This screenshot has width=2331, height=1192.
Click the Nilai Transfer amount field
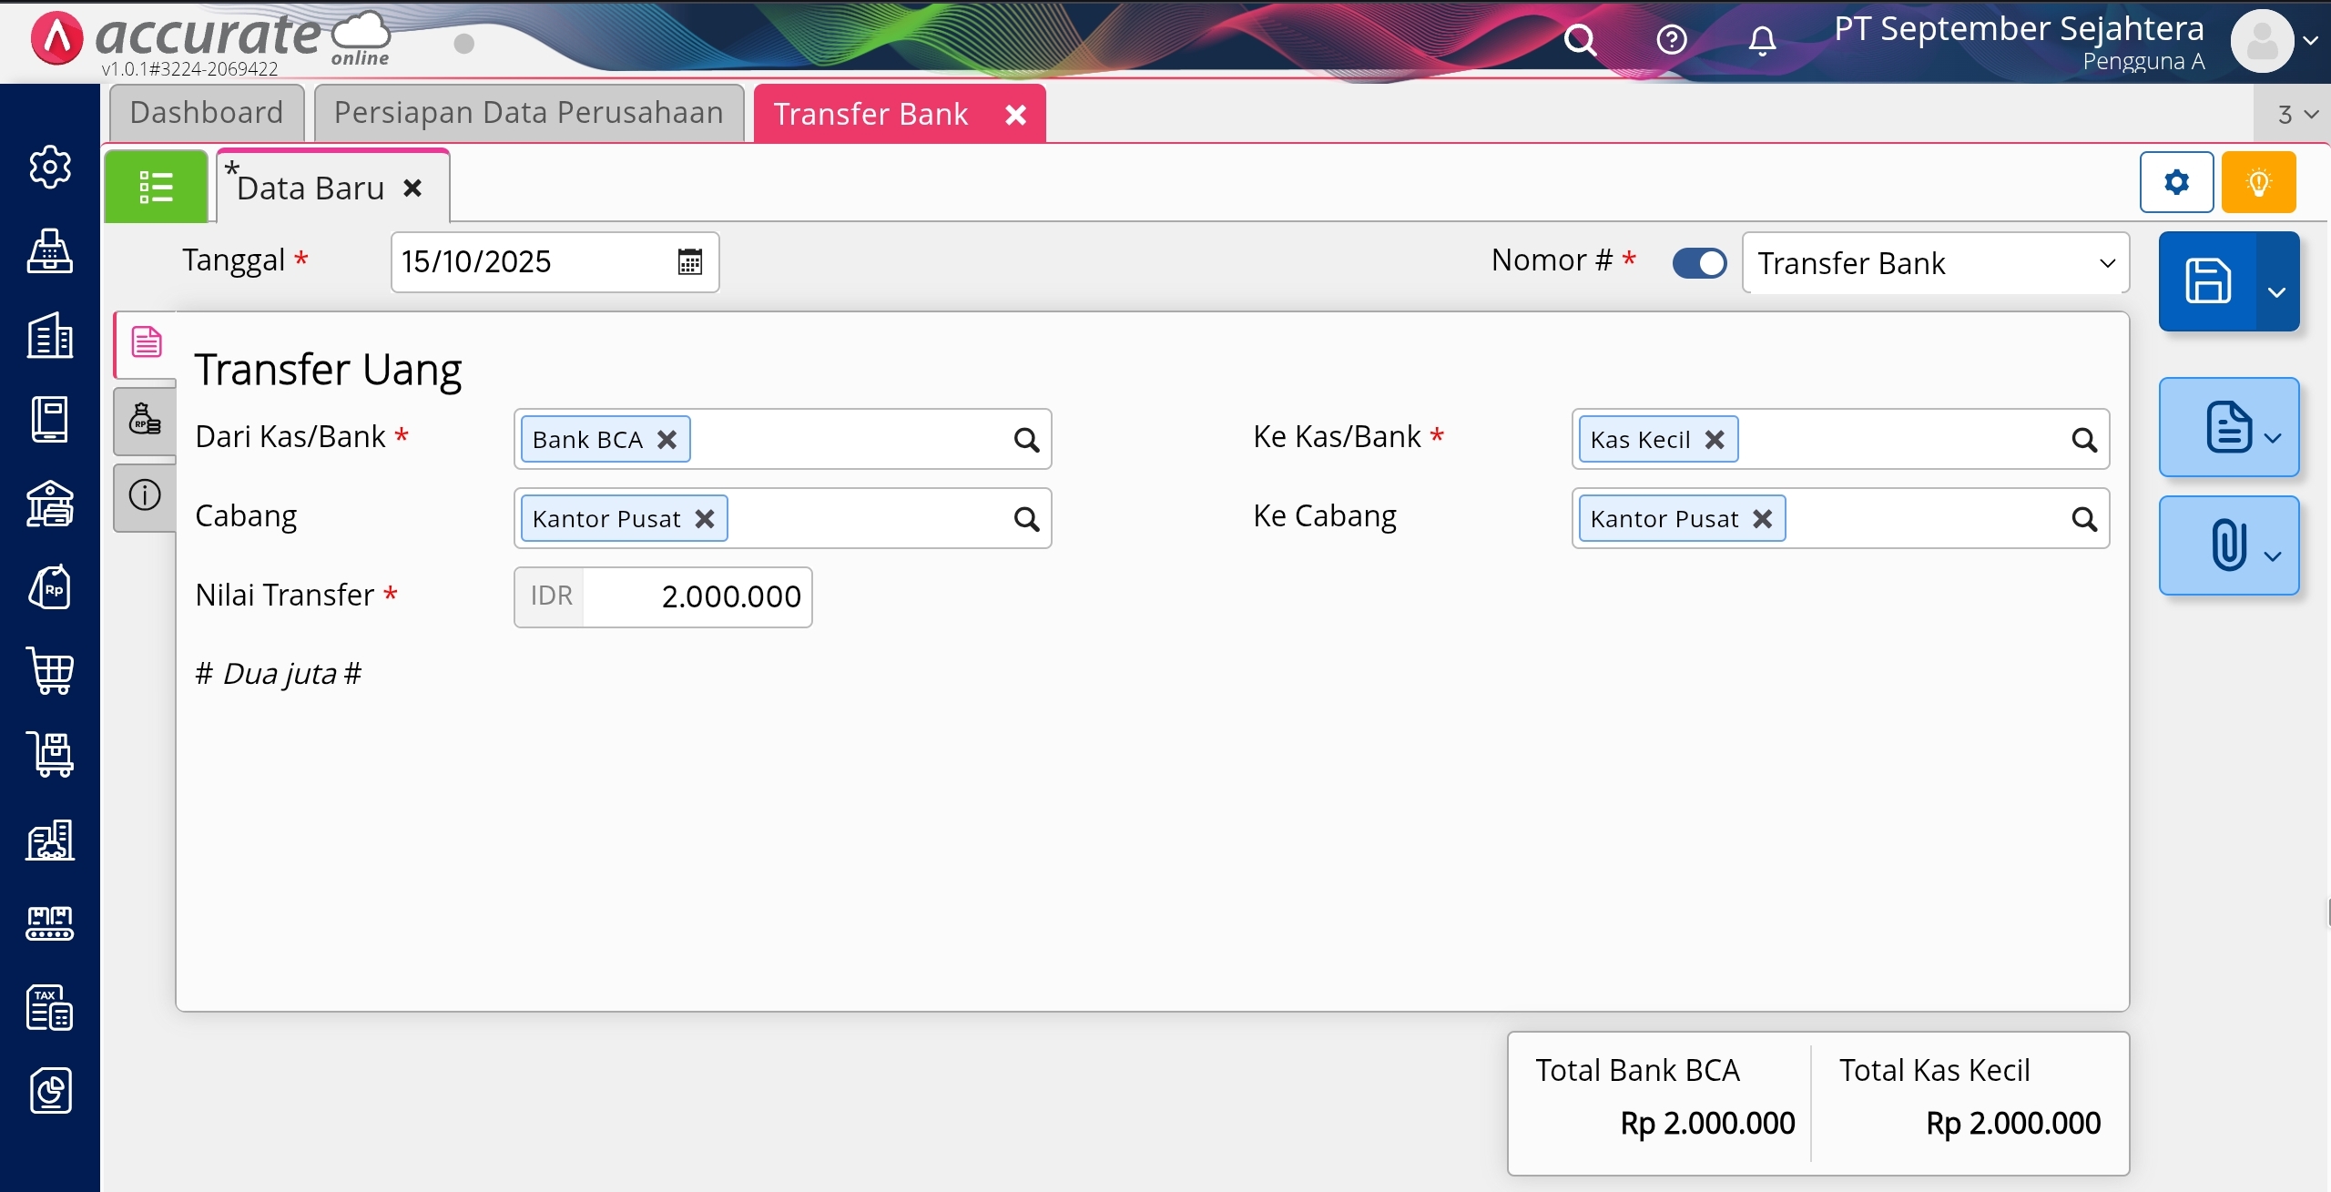[x=697, y=597]
